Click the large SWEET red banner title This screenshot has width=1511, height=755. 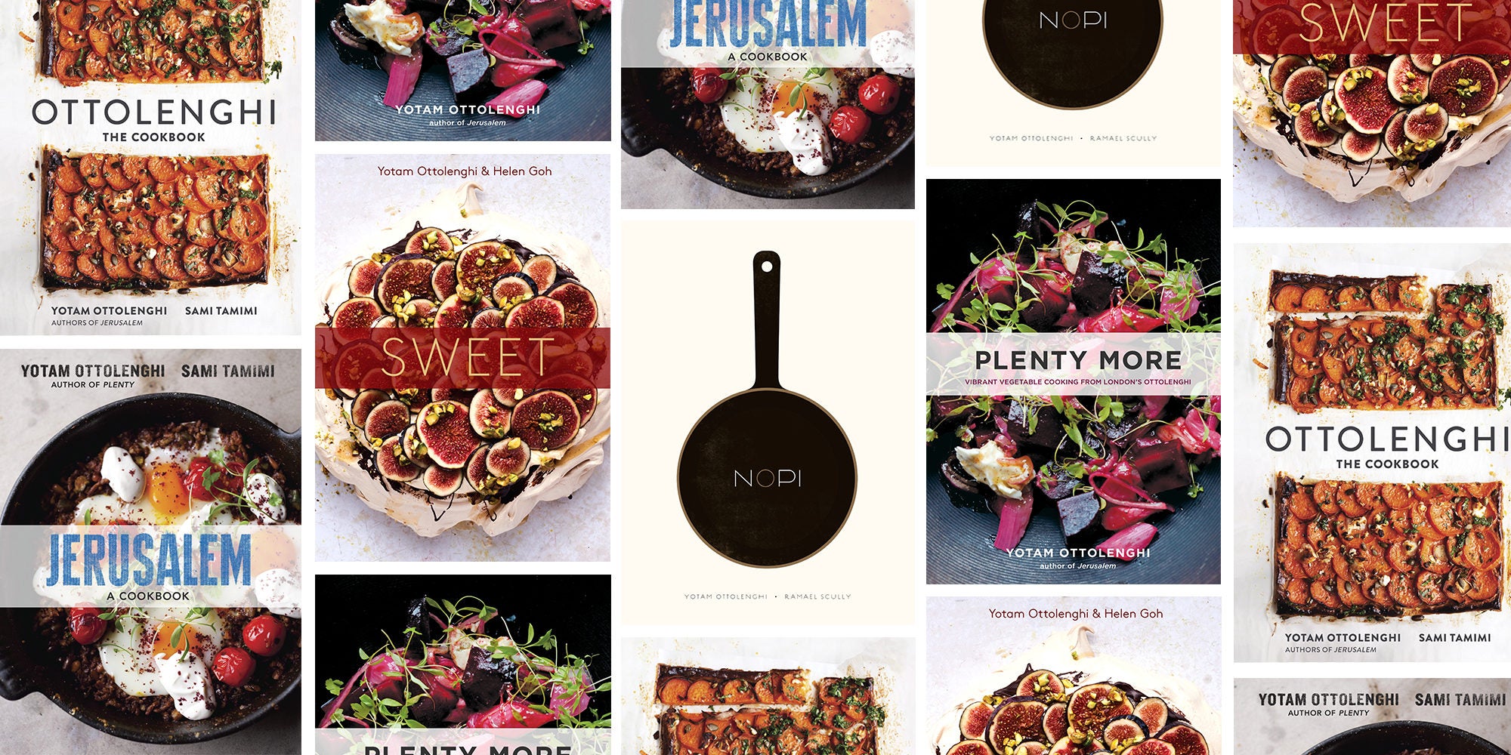[x=468, y=357]
